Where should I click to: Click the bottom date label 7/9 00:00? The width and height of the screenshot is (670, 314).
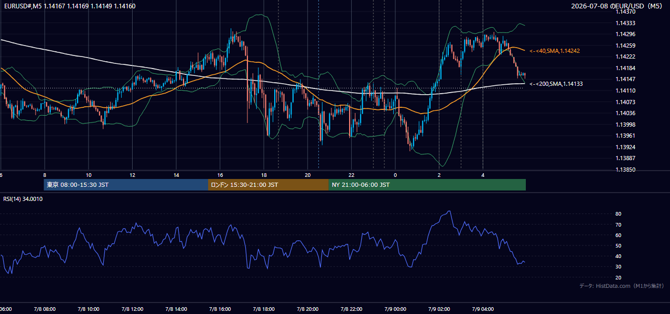click(395, 309)
